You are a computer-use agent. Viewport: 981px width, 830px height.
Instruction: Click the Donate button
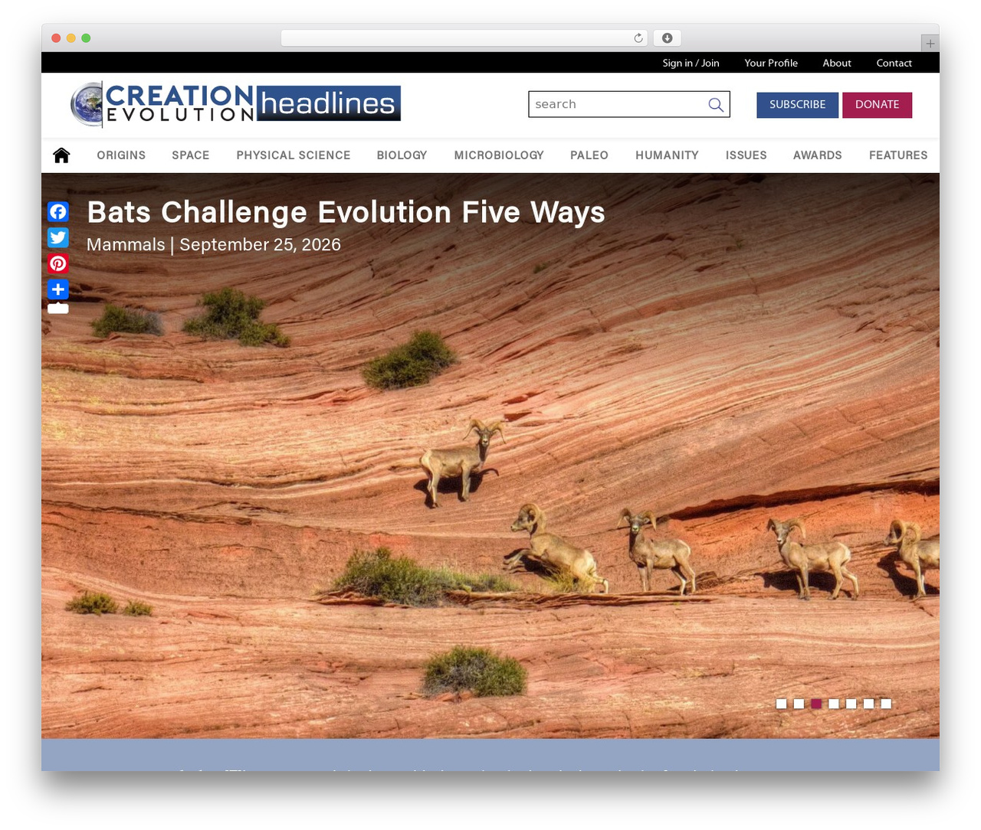click(877, 105)
